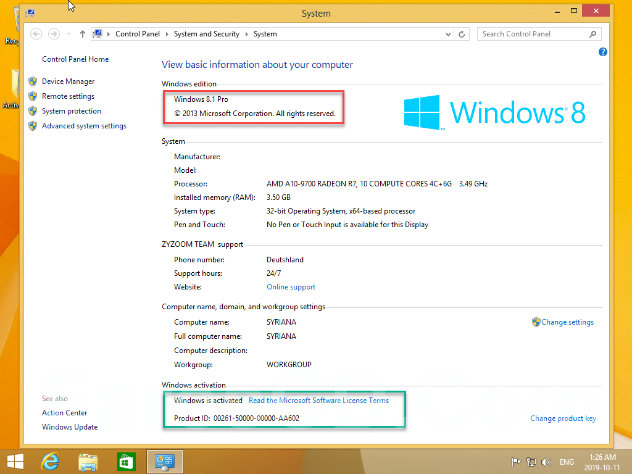Viewport: 632px width, 474px height.
Task: Open Help with the question mark icon
Action: tap(603, 52)
